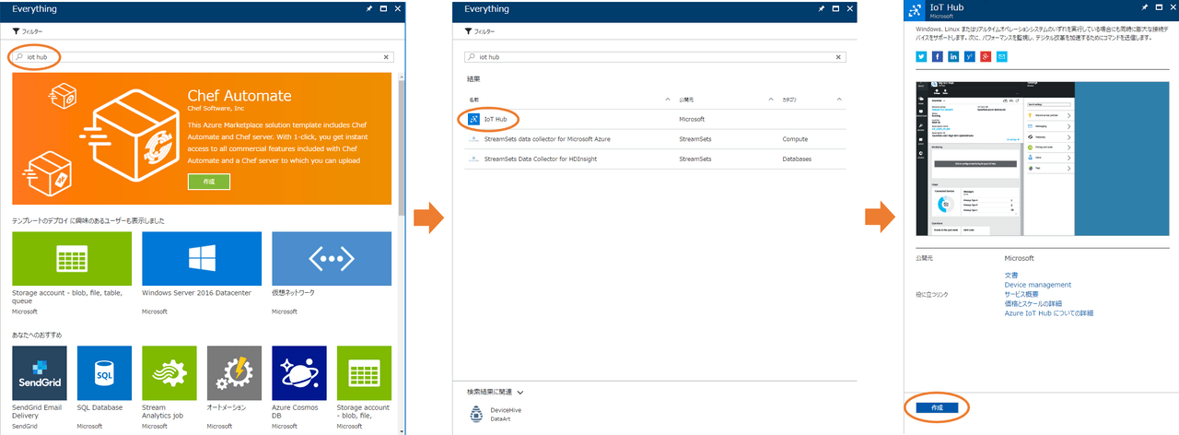Open the Stream Analytics job tile
This screenshot has width=1179, height=435.
click(169, 388)
